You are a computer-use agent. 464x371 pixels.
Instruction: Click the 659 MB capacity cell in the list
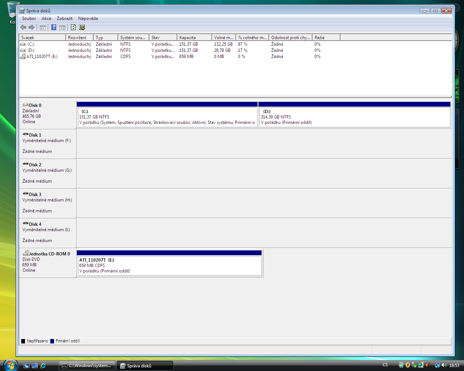point(186,57)
